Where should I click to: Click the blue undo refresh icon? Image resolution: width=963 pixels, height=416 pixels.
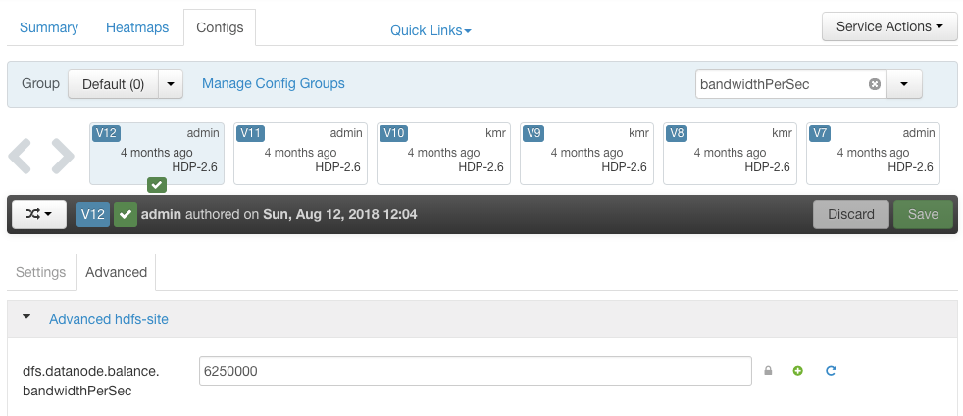click(831, 371)
